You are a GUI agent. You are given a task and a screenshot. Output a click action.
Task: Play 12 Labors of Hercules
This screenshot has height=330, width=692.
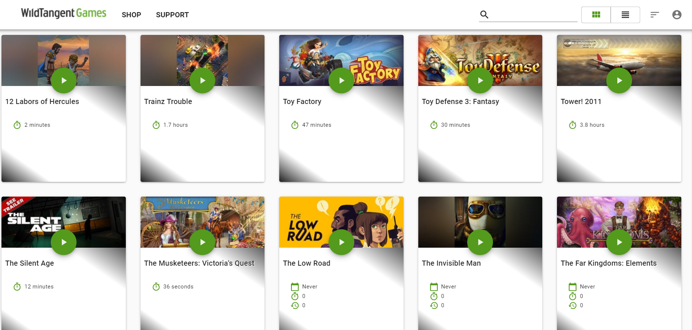tap(64, 80)
